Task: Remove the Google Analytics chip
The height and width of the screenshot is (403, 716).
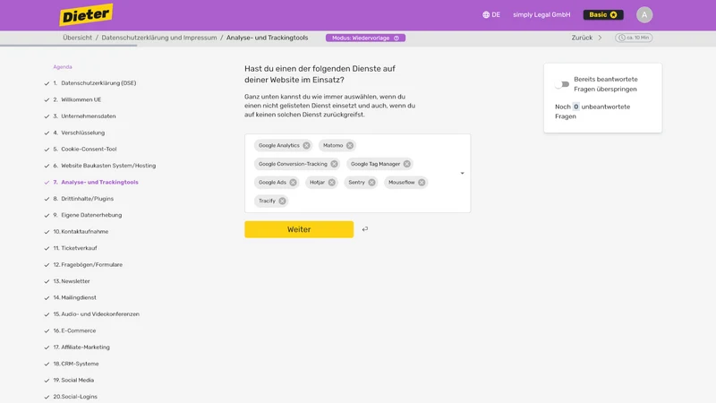Action: pos(306,145)
